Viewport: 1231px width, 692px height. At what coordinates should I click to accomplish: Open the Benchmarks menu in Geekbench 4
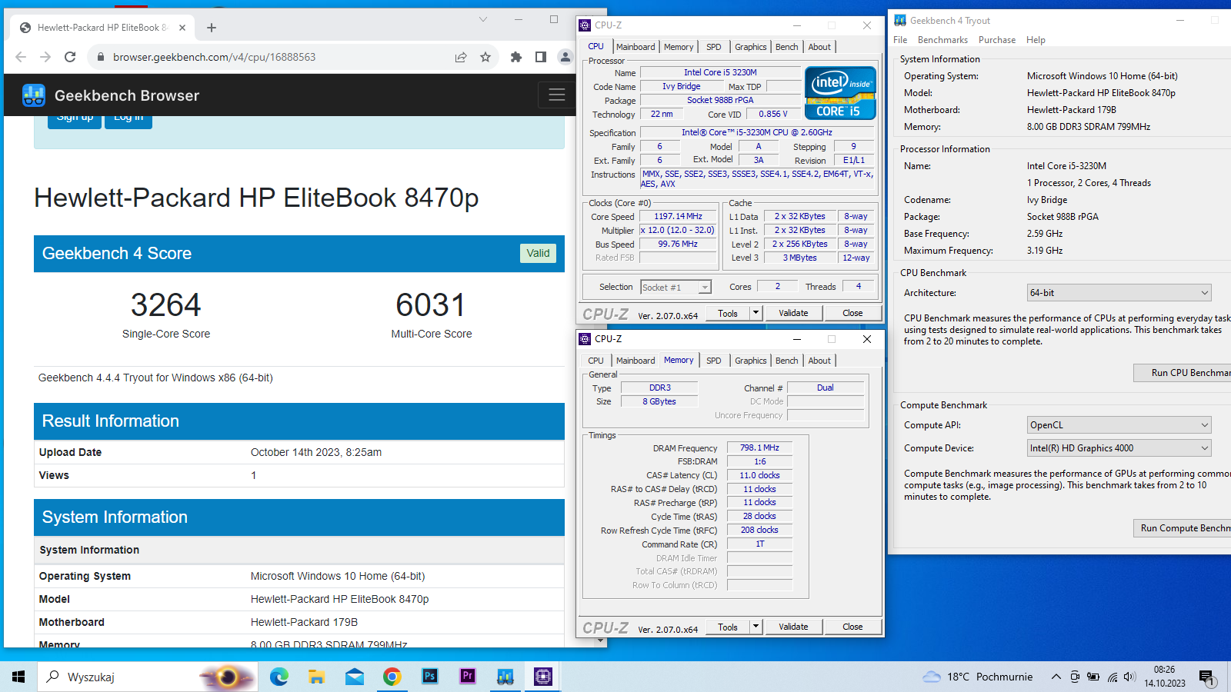942,40
